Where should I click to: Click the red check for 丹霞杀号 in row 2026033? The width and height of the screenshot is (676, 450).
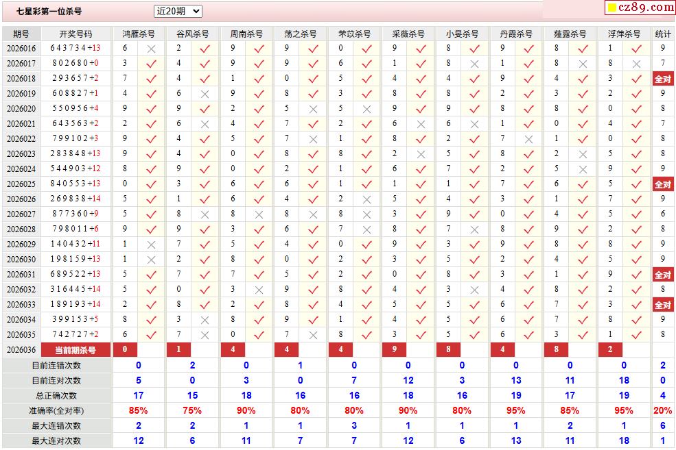pyautogui.click(x=528, y=305)
